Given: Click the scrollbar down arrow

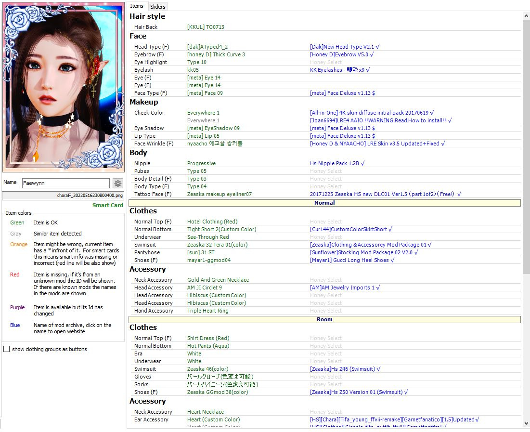Looking at the screenshot, I should point(526,423).
